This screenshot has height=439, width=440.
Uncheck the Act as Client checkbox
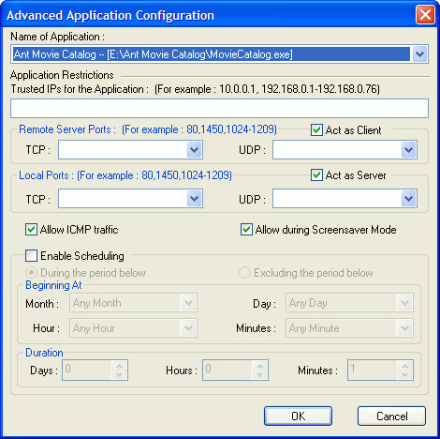pos(316,130)
